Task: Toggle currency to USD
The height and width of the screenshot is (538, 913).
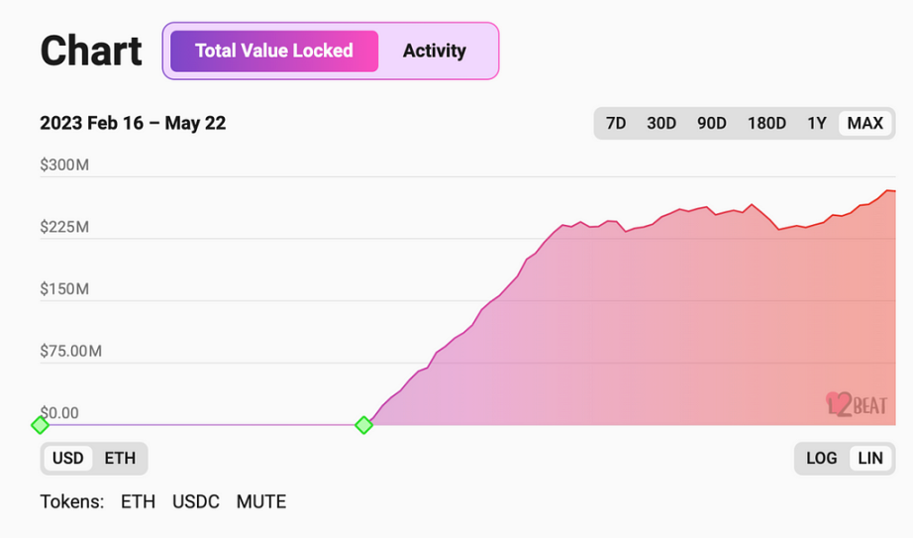Action: tap(68, 458)
